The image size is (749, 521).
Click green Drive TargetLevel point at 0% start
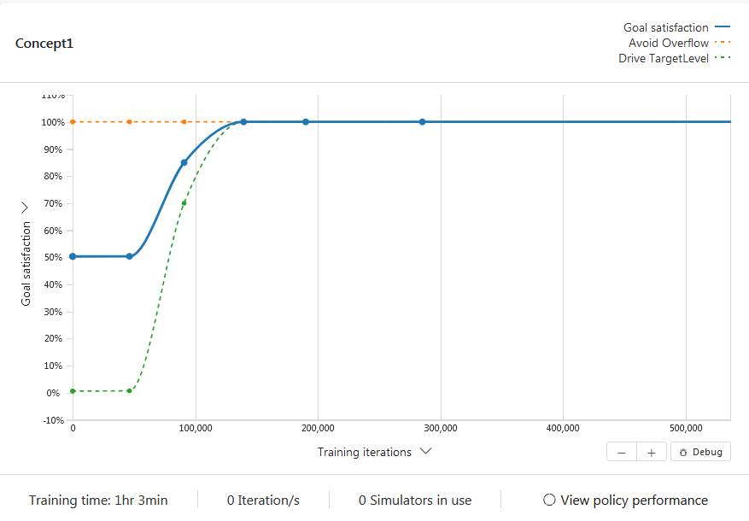(73, 391)
